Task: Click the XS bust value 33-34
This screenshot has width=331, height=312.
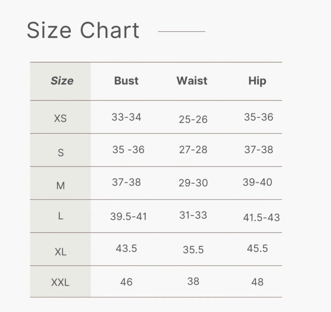Action: click(126, 117)
